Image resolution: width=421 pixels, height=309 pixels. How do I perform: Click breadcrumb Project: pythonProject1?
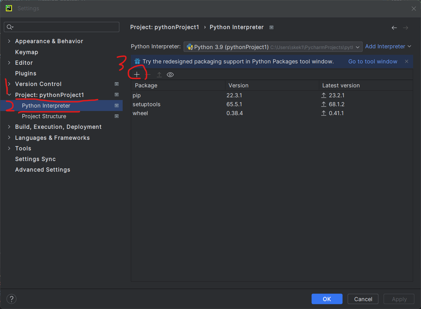[x=164, y=27]
